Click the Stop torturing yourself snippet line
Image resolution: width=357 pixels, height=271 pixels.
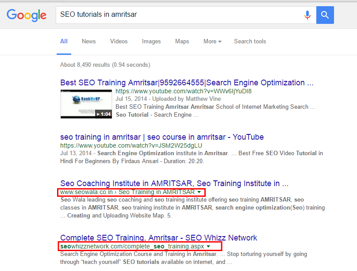click(267, 254)
